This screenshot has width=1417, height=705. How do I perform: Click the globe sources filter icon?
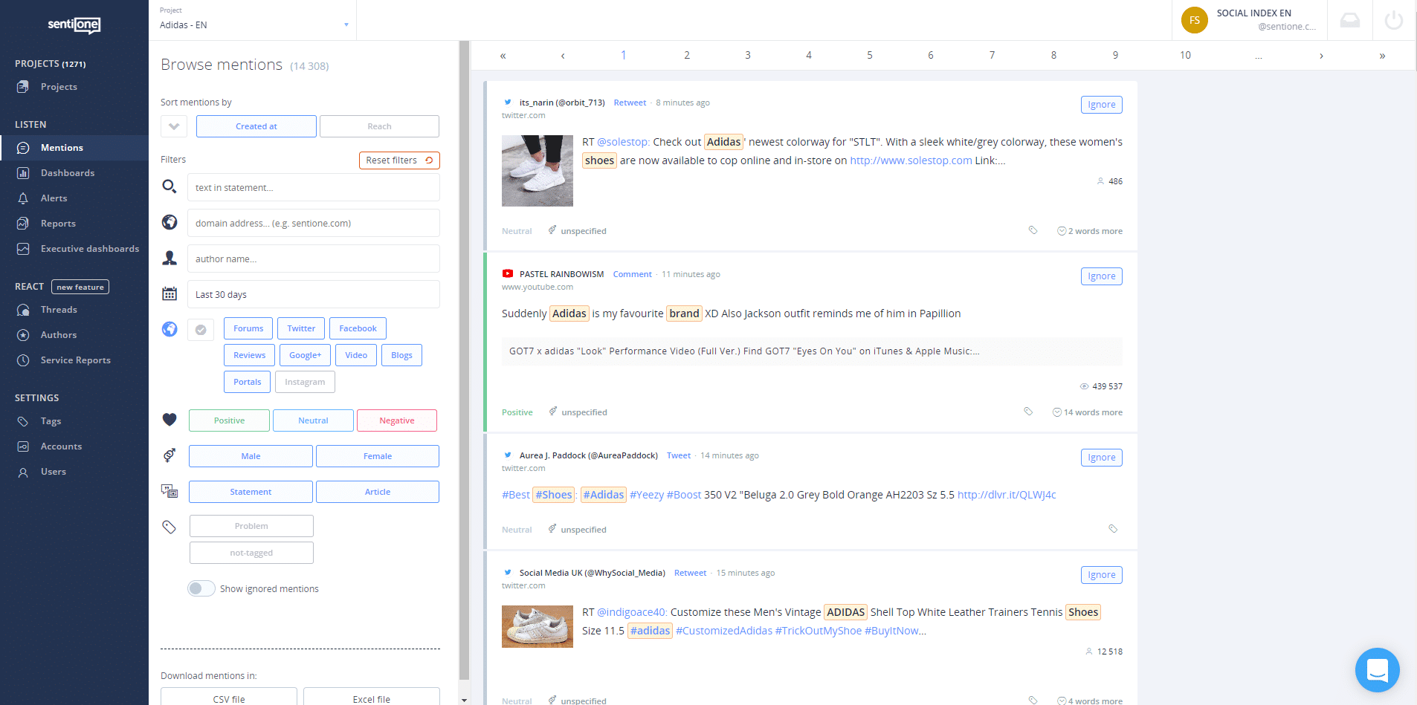tap(170, 328)
